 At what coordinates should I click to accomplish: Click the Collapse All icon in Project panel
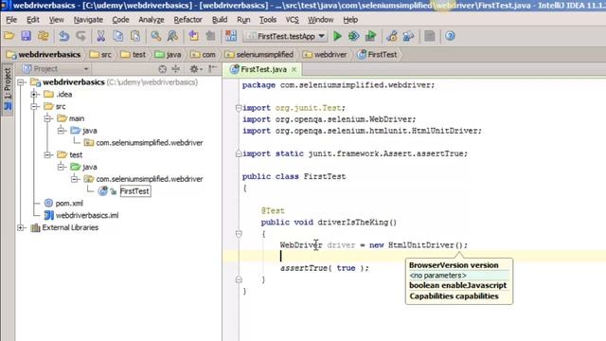(176, 69)
